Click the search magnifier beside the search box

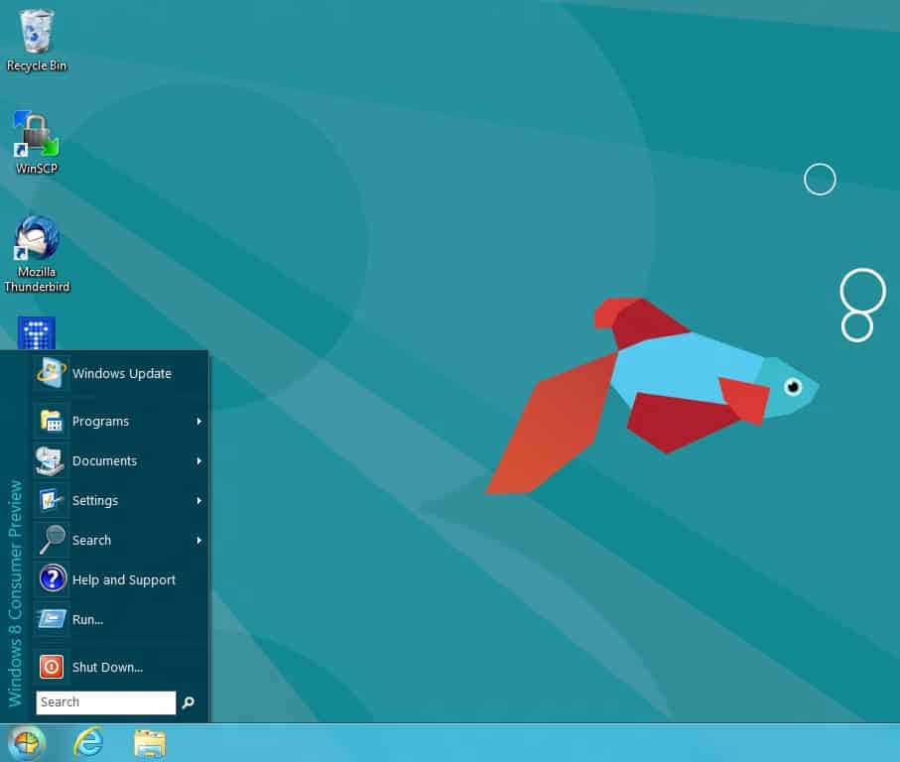188,702
